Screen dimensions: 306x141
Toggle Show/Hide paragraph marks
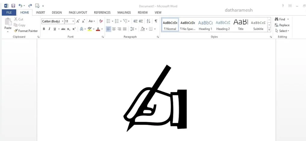(156, 21)
